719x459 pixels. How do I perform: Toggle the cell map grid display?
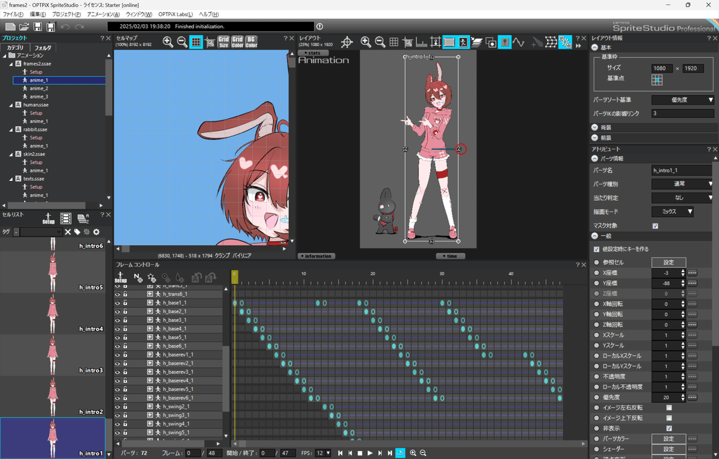196,42
